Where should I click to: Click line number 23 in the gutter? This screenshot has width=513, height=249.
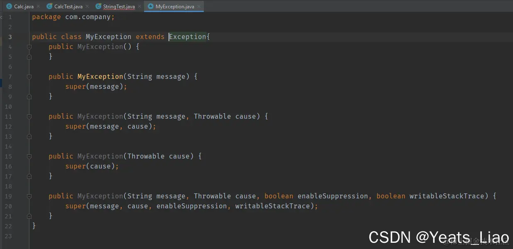pyautogui.click(x=8, y=236)
